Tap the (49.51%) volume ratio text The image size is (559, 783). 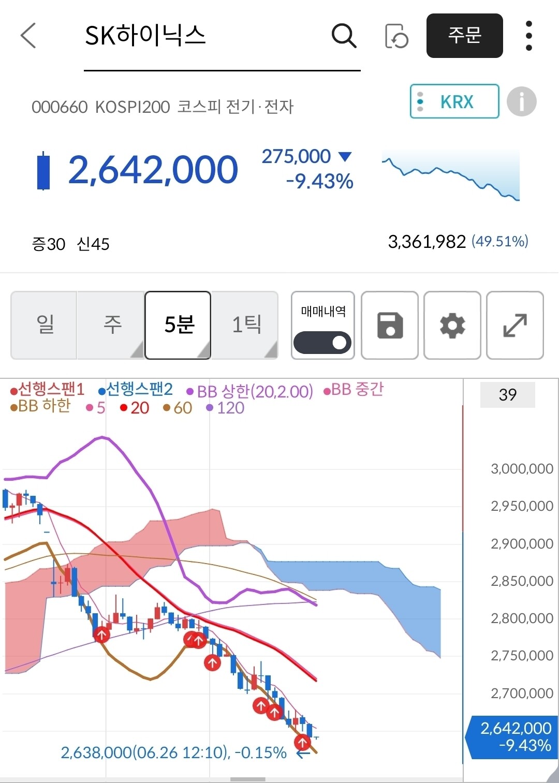tap(499, 241)
